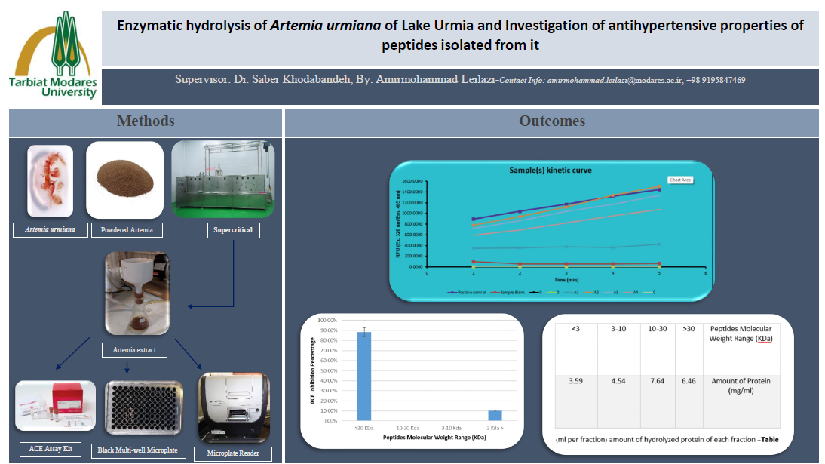Select the Outcomes section heading
Viewport: 825px width, 464px height.
552,121
